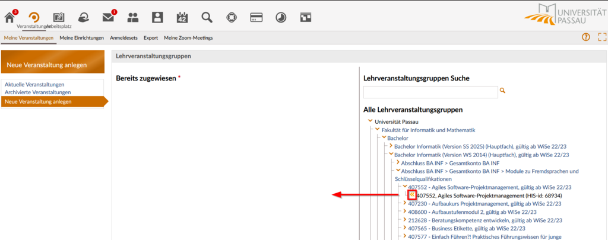Viewport: 608px width, 240px height.
Task: Click the Universität Passau root node text
Action: pos(396,121)
